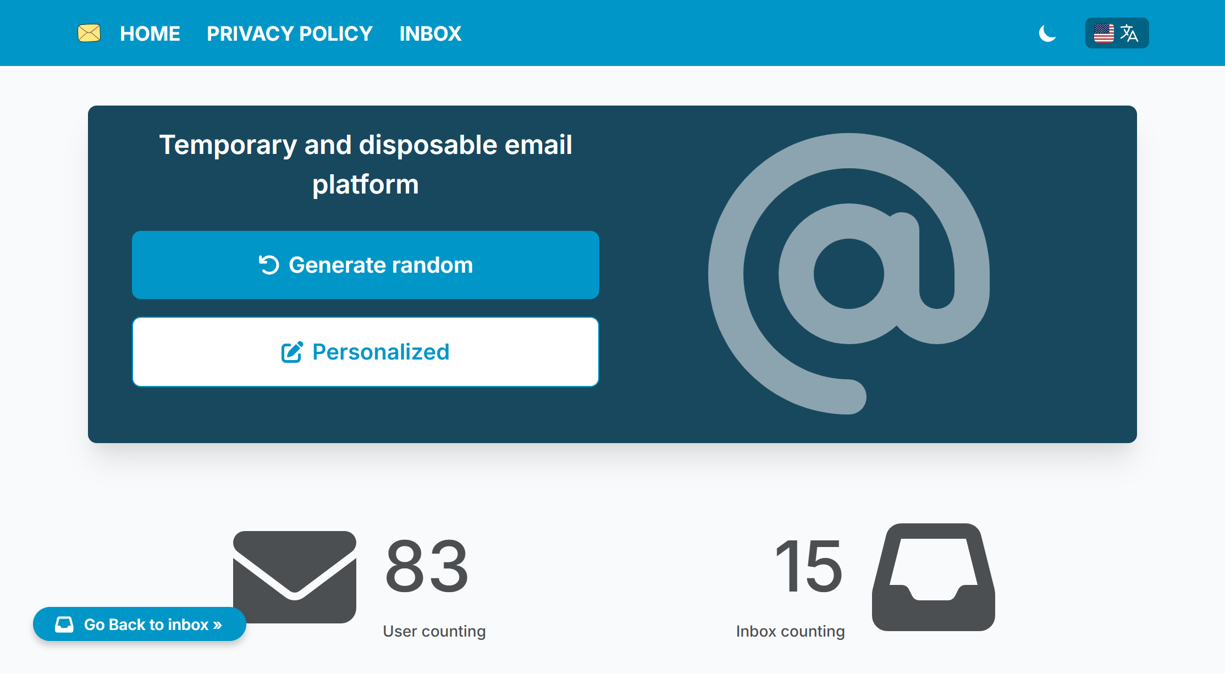Open the INBOX menu item
The width and height of the screenshot is (1225, 674).
(431, 34)
